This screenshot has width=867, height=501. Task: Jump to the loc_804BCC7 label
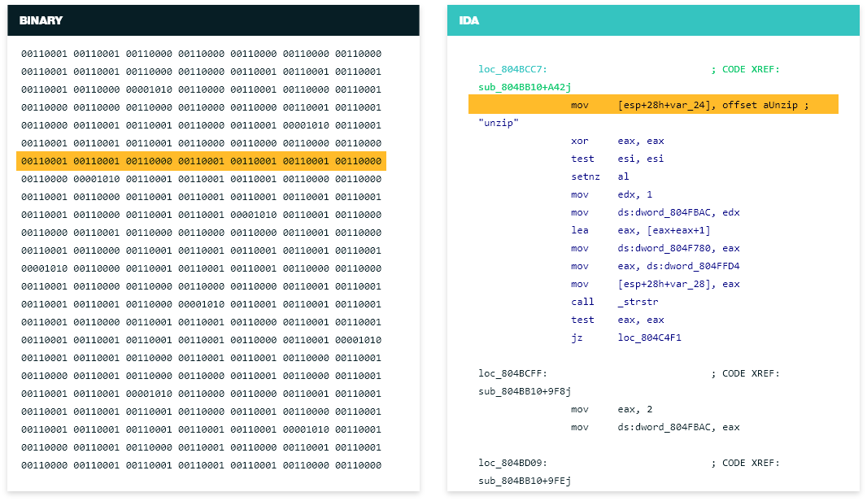pos(512,69)
